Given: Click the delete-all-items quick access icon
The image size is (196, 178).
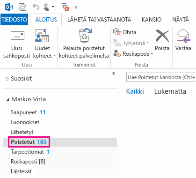Looking at the screenshot, I should point(65,7).
